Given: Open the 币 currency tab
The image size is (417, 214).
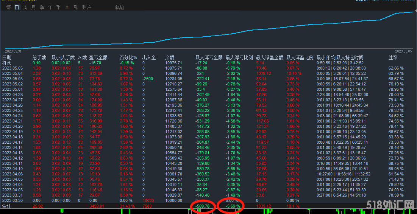Looking at the screenshot, I should click(58, 7).
